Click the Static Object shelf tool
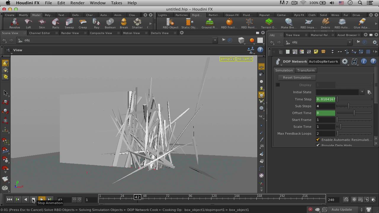 (x=189, y=23)
